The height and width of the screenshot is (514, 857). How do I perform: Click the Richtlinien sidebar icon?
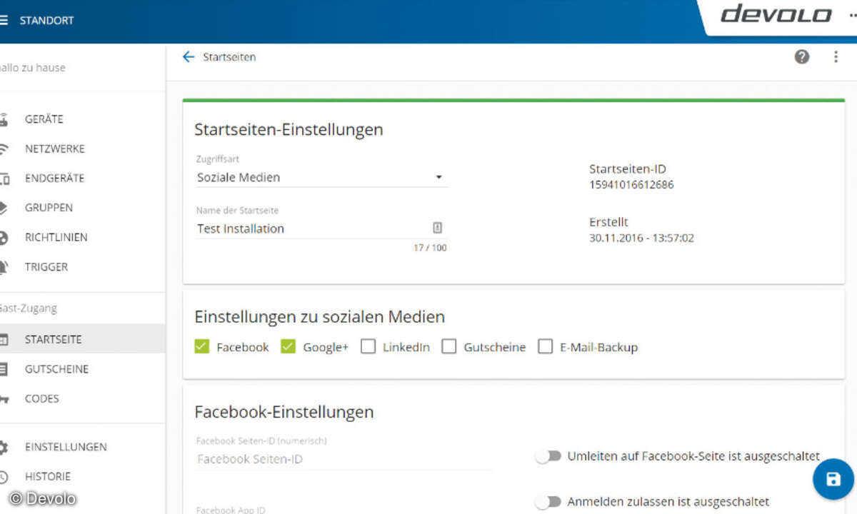pyautogui.click(x=4, y=238)
